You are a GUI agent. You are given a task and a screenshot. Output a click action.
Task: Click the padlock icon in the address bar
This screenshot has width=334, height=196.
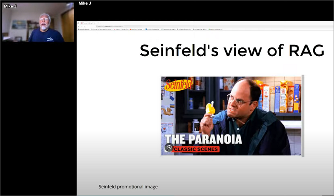99,26
